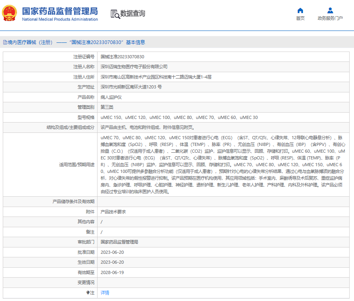Select registrant name 深圳迈瑞生物医疗电子股份有限公司
354x301 pixels.
[x=134, y=67]
